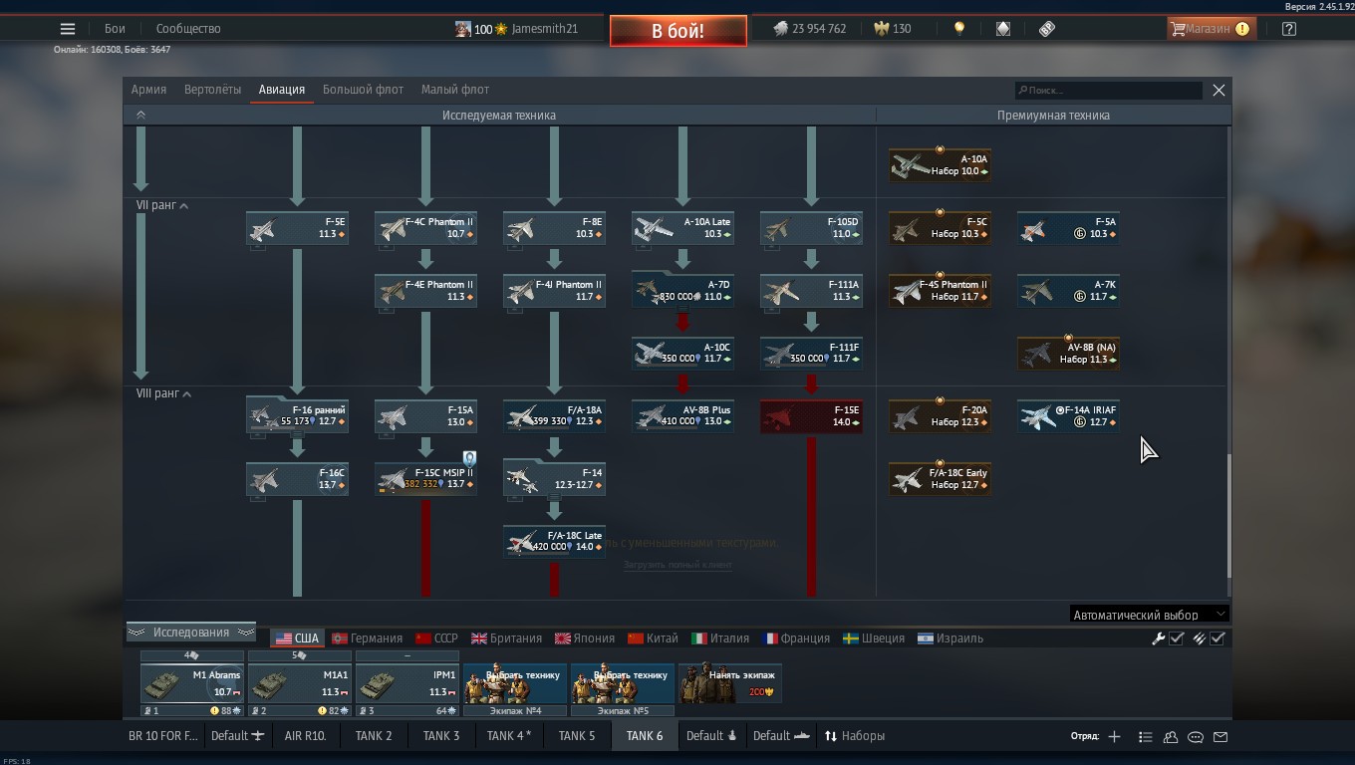Open the Бои menu

116,29
